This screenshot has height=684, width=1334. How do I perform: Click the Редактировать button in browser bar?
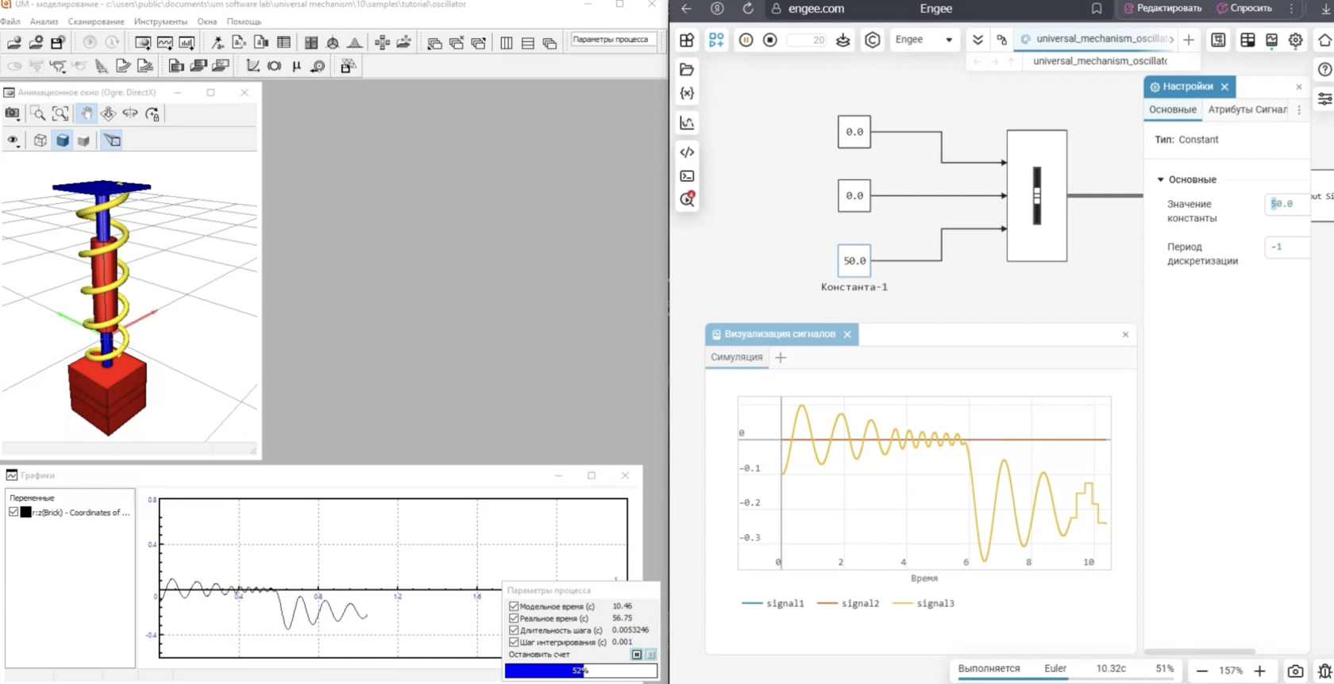click(x=1162, y=9)
